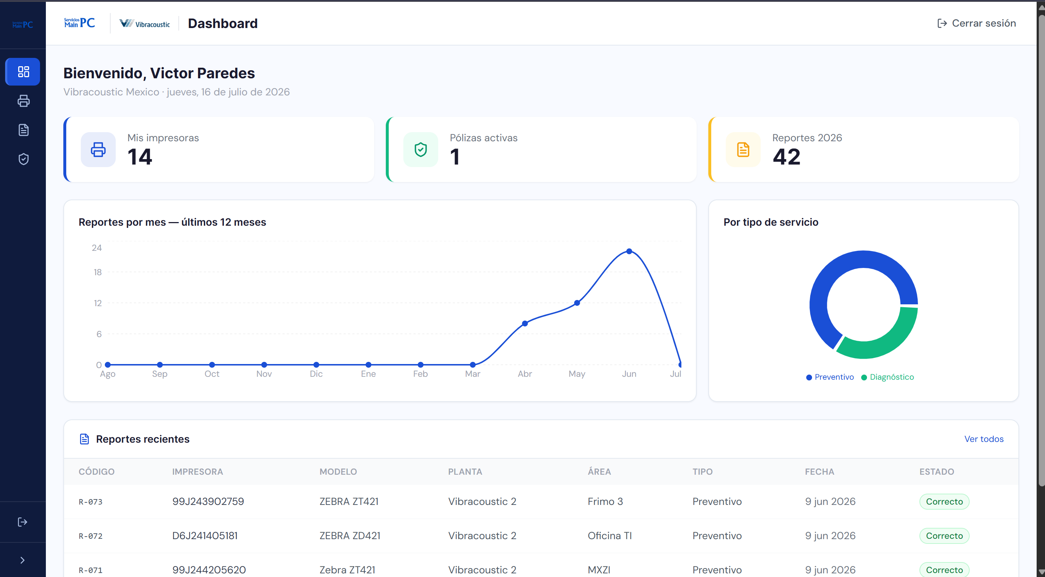Click the document icon beside Reportes recientes
1045x577 pixels.
click(x=84, y=439)
